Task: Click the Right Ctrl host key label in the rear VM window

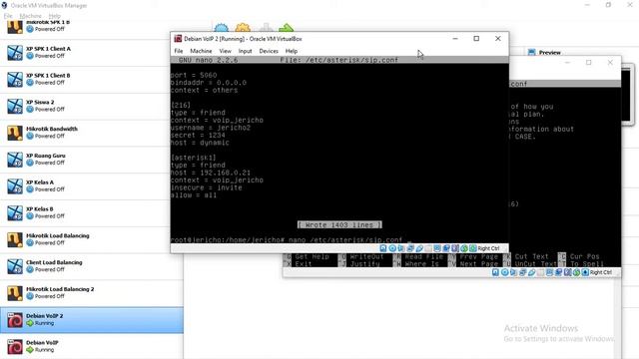Action: [x=601, y=272]
